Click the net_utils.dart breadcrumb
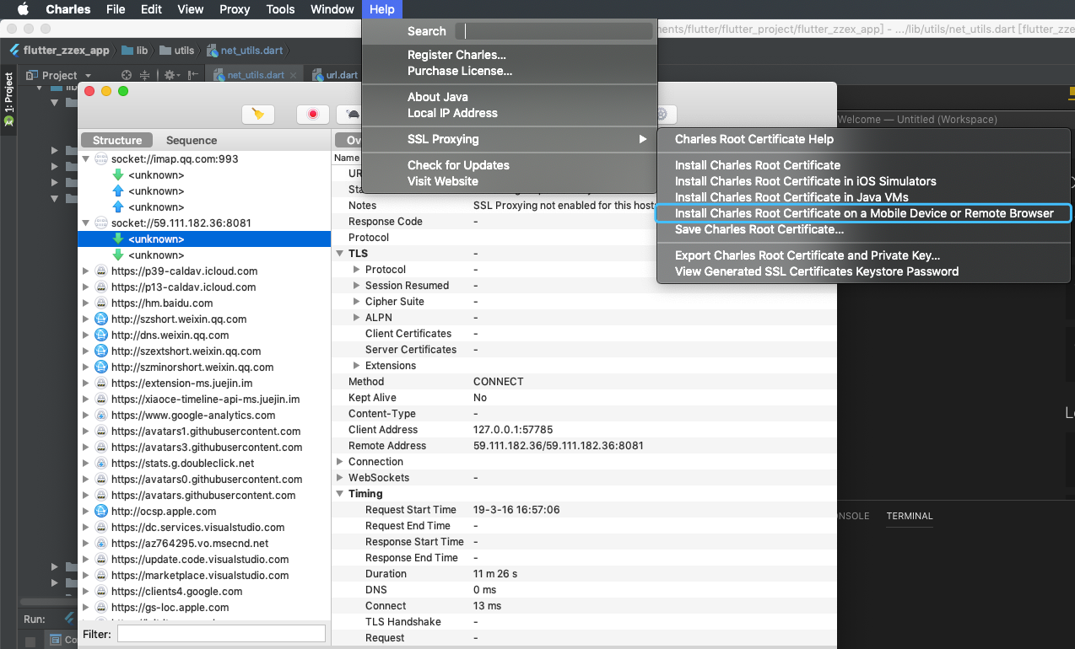Screen dimensions: 1075x649 244,51
